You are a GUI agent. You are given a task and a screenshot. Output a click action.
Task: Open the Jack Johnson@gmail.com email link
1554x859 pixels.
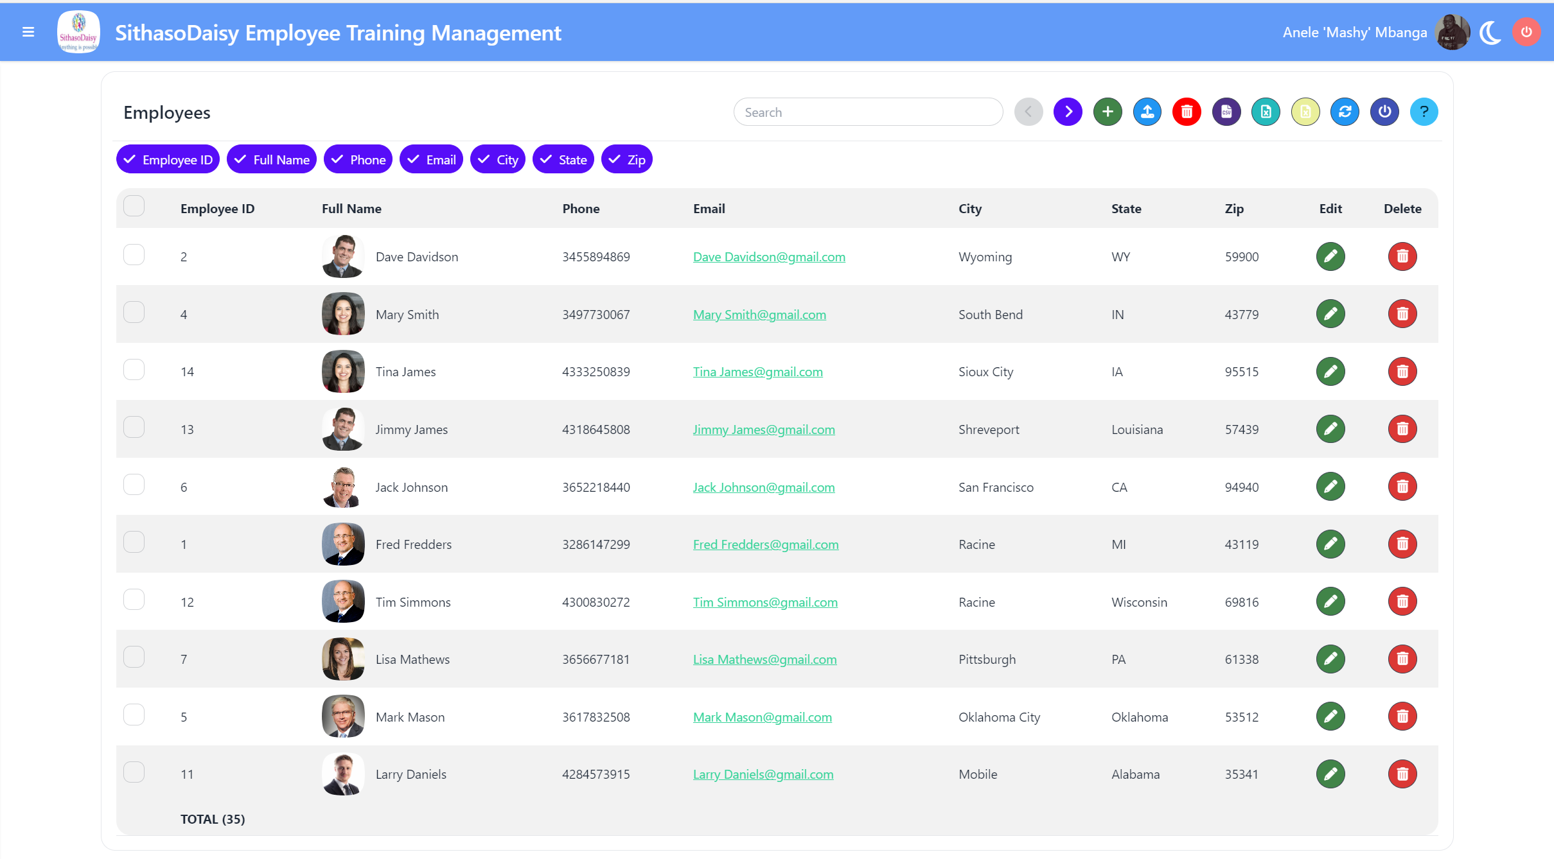click(x=763, y=487)
